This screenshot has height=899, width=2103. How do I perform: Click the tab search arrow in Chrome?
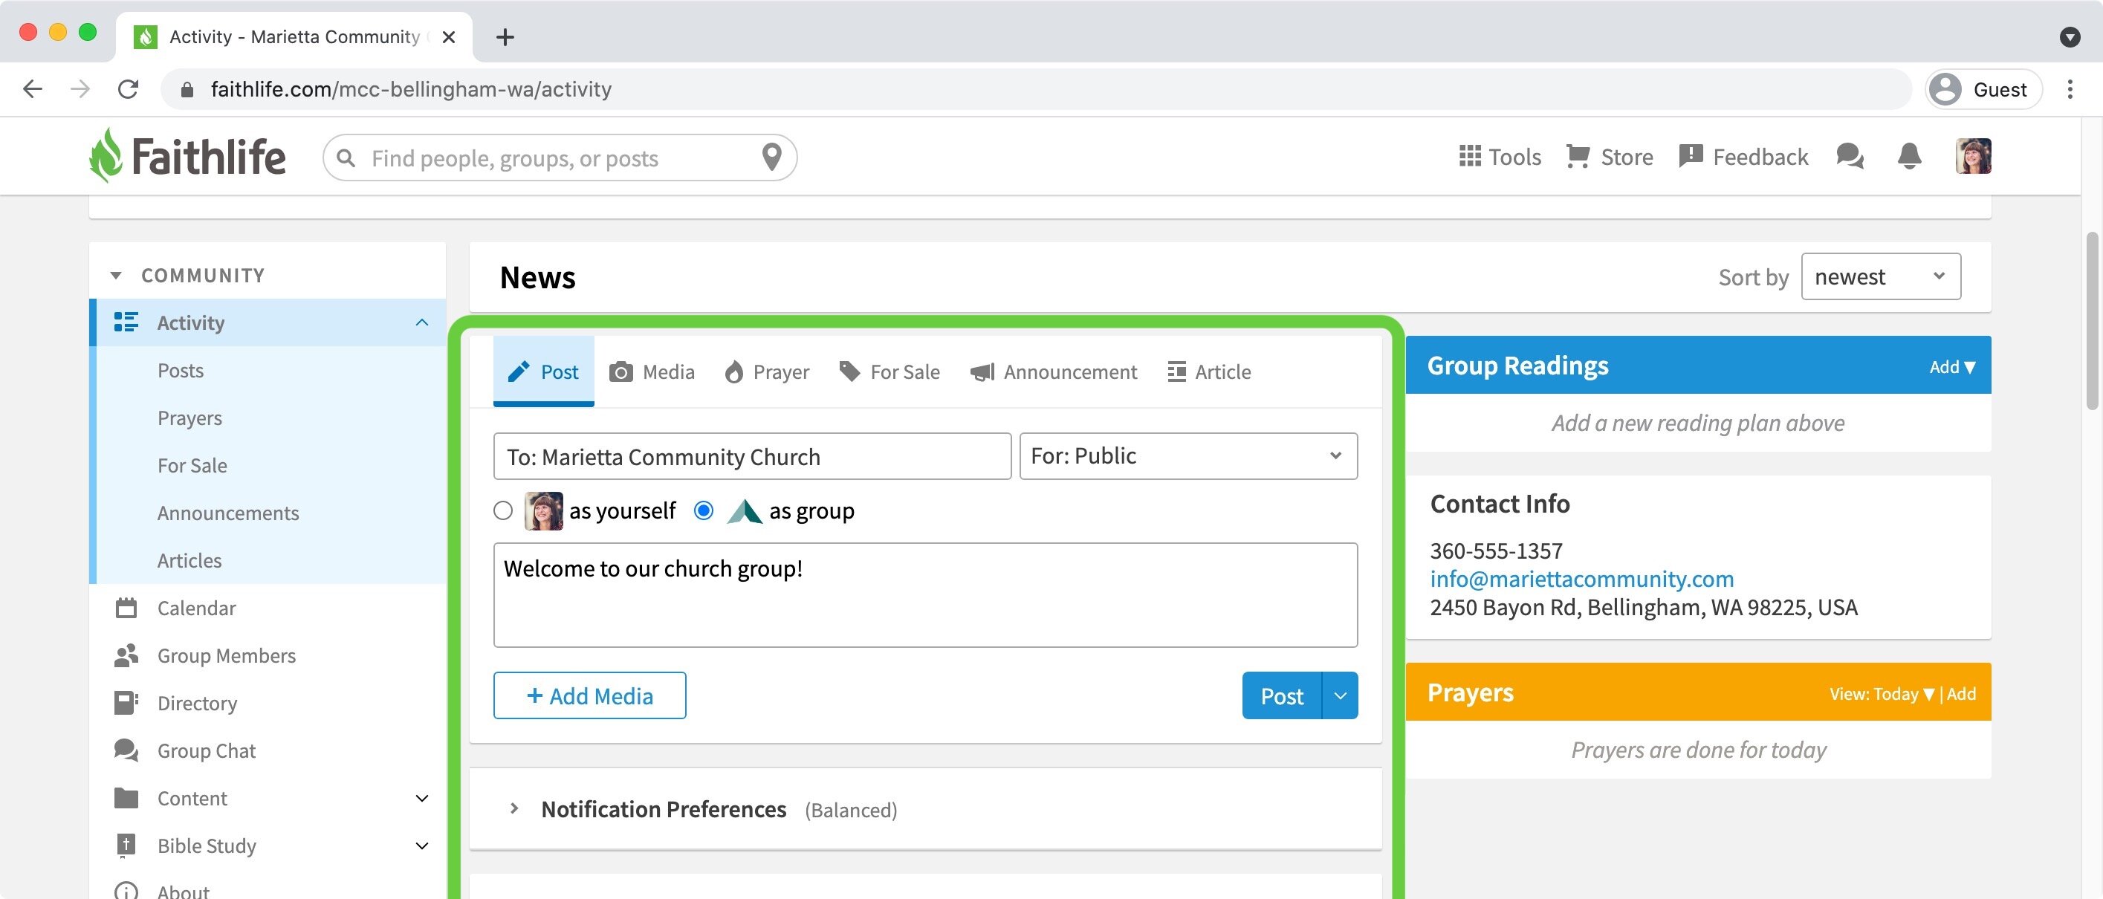(2070, 36)
